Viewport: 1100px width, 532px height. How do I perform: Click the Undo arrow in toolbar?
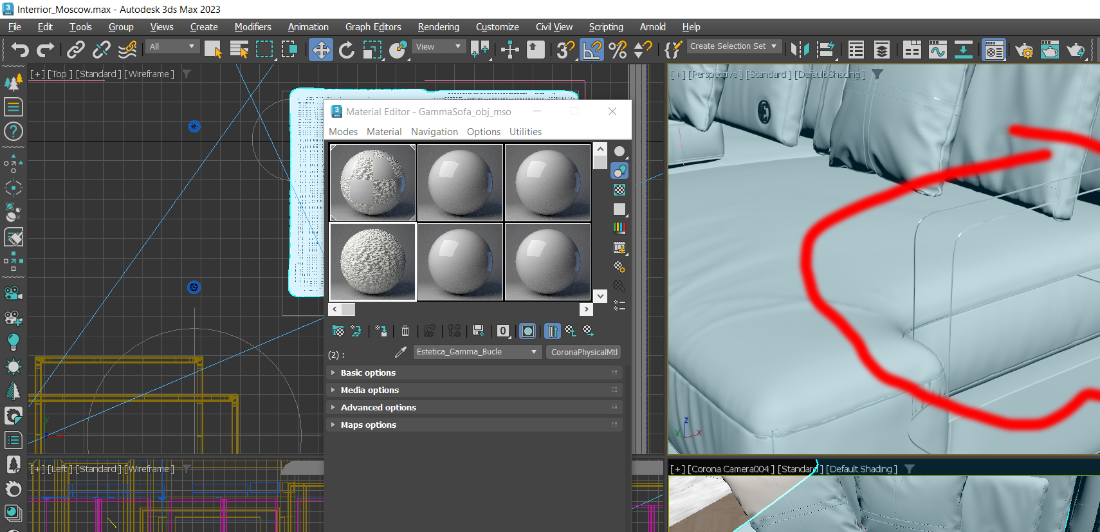[x=20, y=50]
